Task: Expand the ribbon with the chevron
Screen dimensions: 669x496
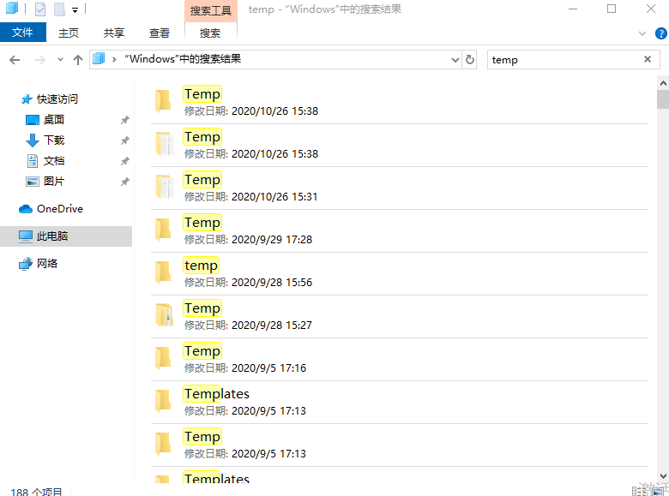Action: pos(642,33)
